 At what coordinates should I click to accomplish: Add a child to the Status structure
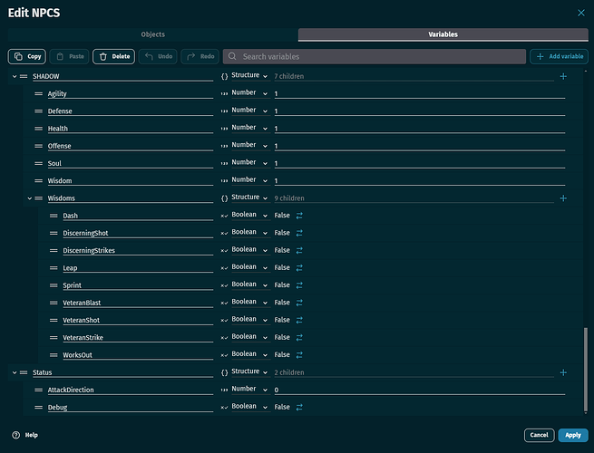563,372
